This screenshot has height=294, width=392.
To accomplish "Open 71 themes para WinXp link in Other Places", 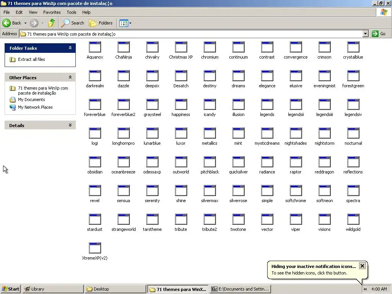I will point(43,90).
